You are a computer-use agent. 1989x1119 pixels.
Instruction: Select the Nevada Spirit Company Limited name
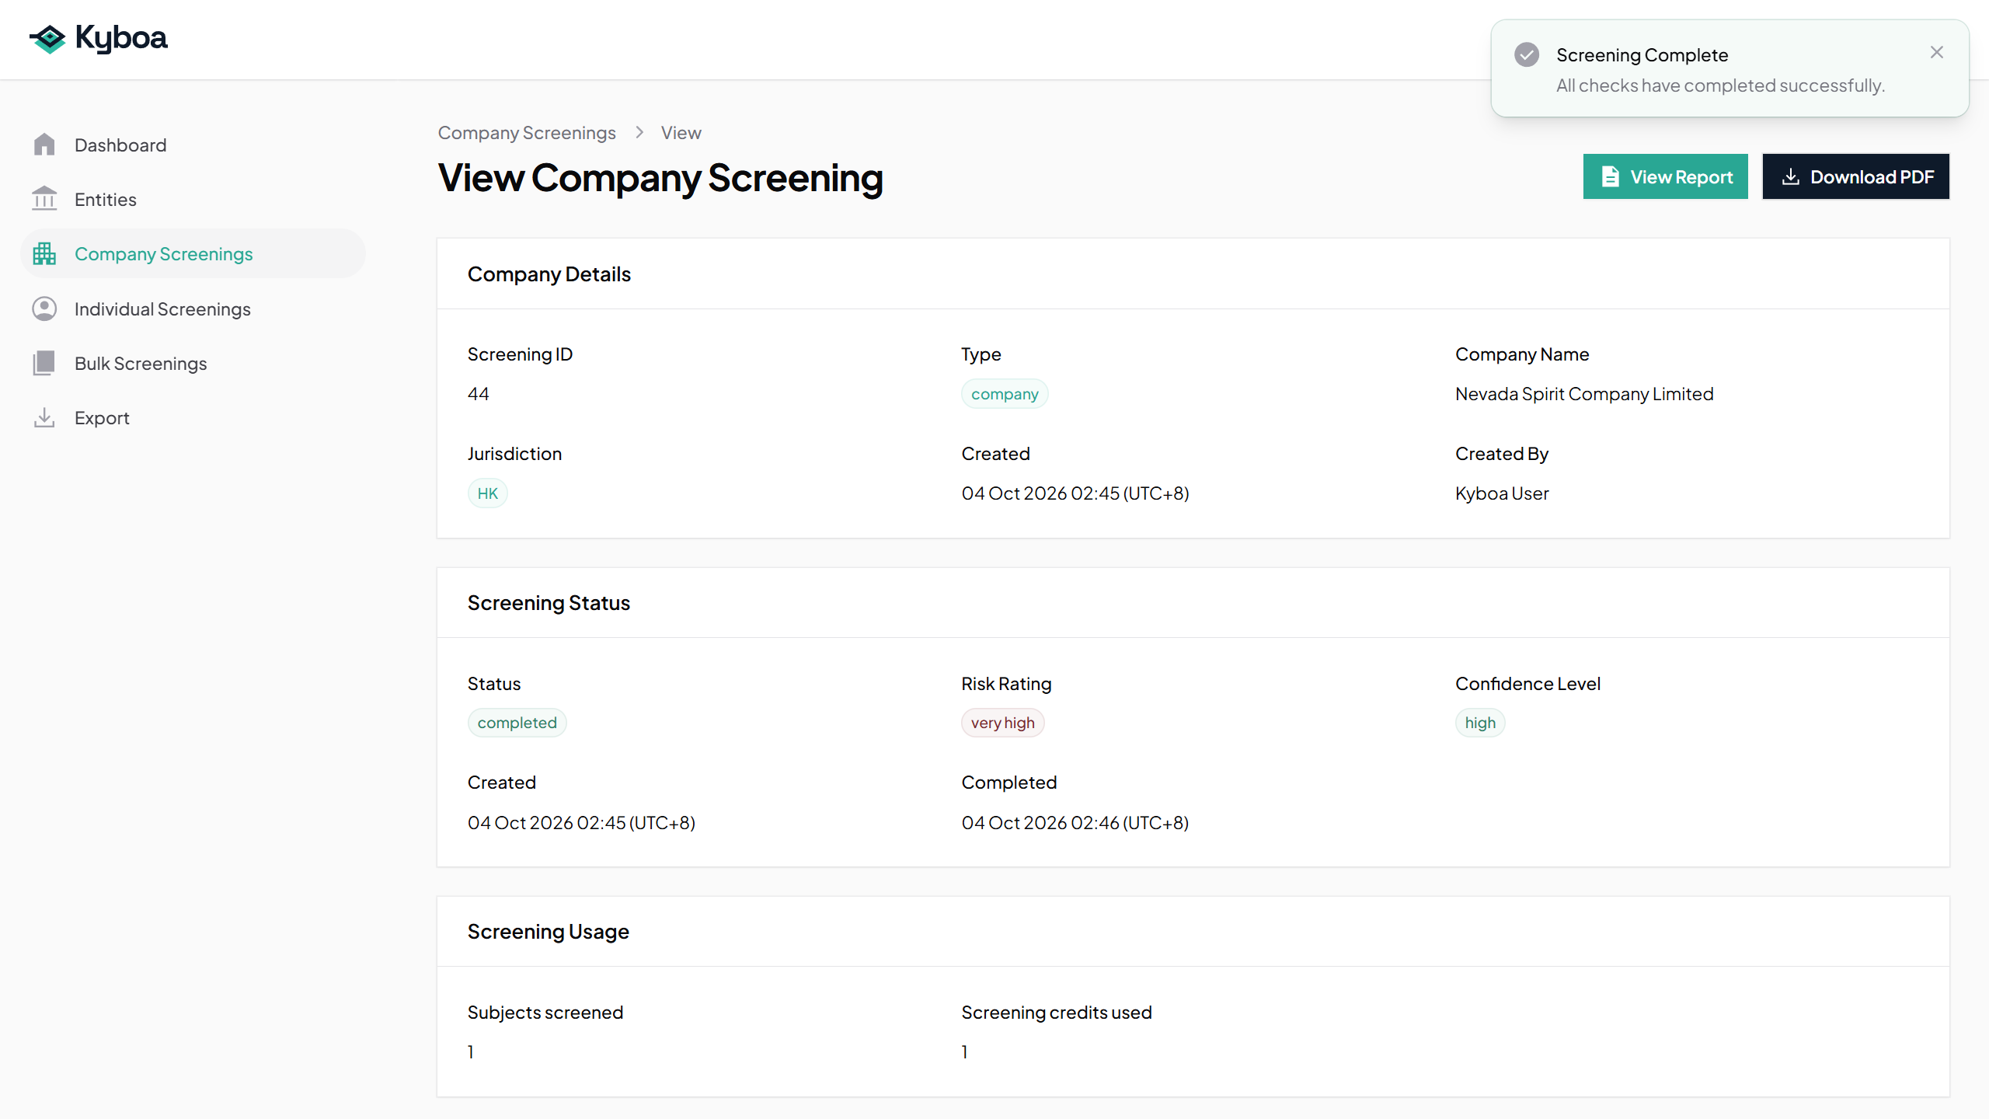click(x=1583, y=394)
